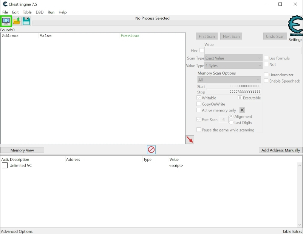Open the Help menu
Viewport: 303px width, 234px height.
63,12
